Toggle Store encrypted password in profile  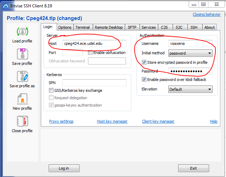tap(144, 62)
